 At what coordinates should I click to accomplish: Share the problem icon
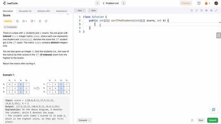pos(46,21)
